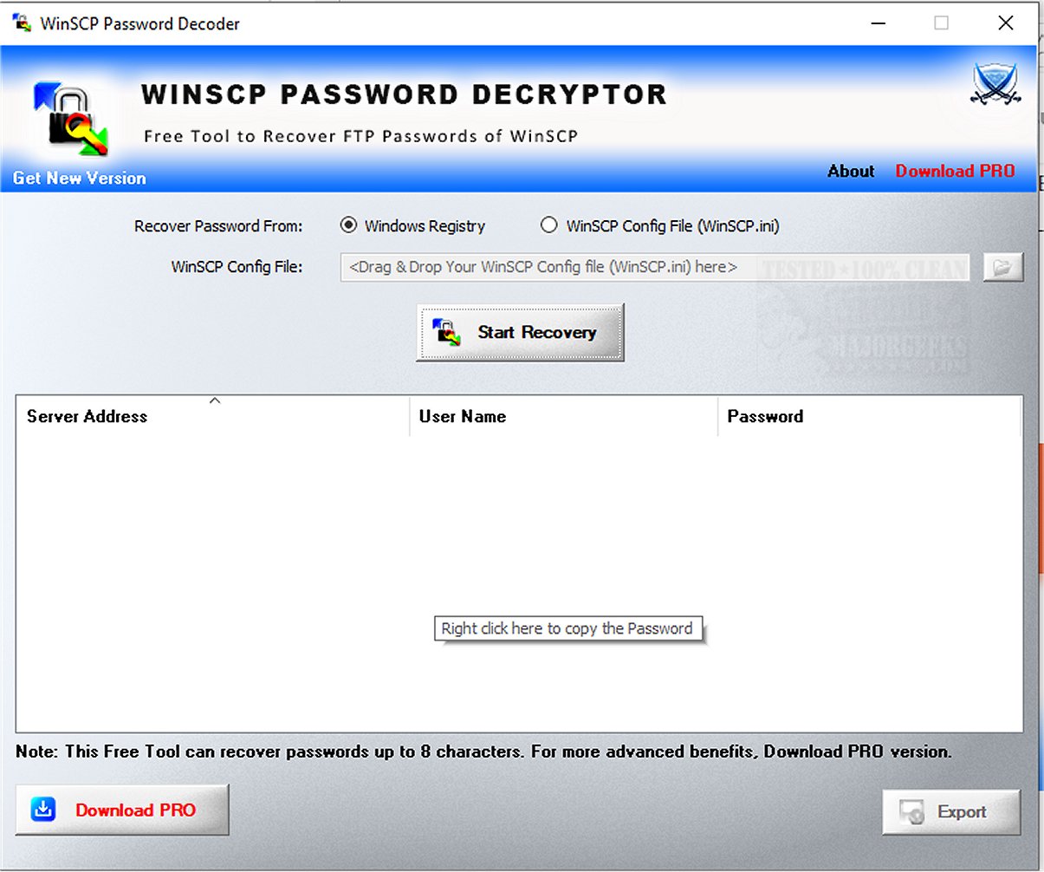The width and height of the screenshot is (1044, 872).
Task: Click the WinSCP Config File path field
Action: (x=655, y=267)
